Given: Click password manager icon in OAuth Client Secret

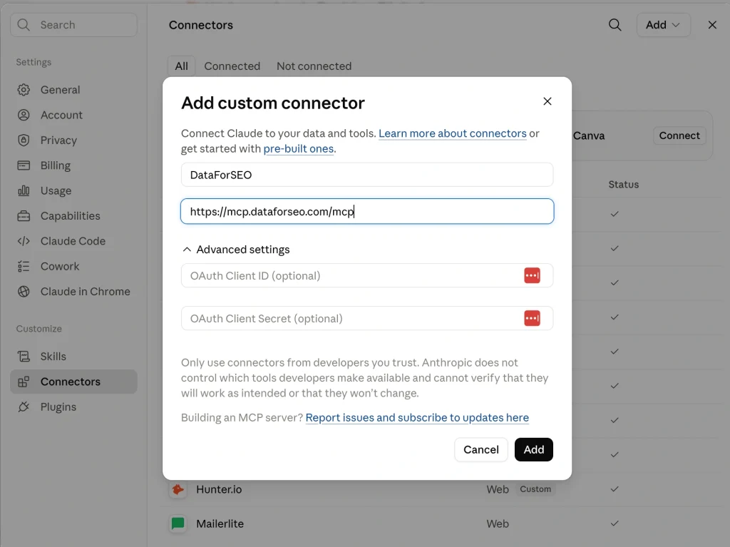Looking at the screenshot, I should click(532, 318).
